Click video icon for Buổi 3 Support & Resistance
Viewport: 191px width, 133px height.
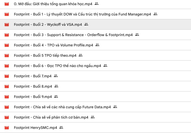pos(7,35)
